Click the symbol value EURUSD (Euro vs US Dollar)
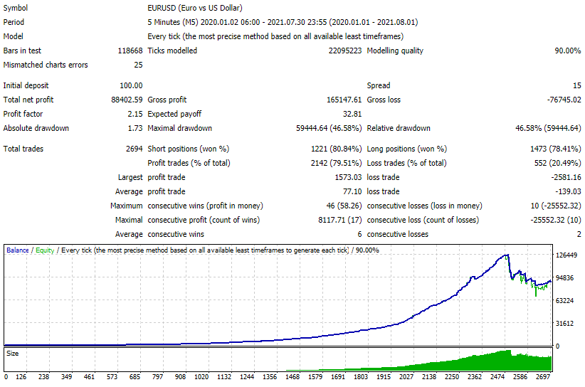 point(195,8)
